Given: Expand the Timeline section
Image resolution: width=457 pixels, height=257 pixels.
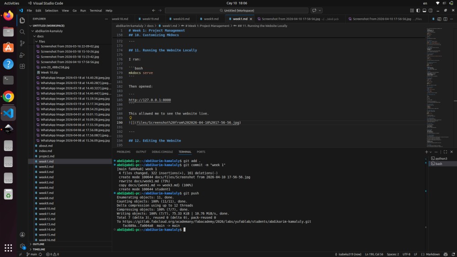Looking at the screenshot, I should coord(69,249).
